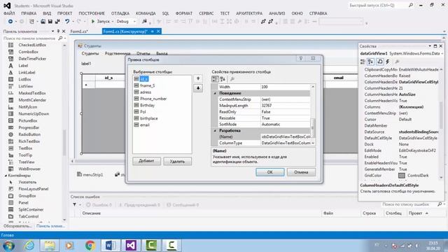Select the TreeView control in toolbox
This screenshot has height=252, width=448.
click(x=27, y=162)
